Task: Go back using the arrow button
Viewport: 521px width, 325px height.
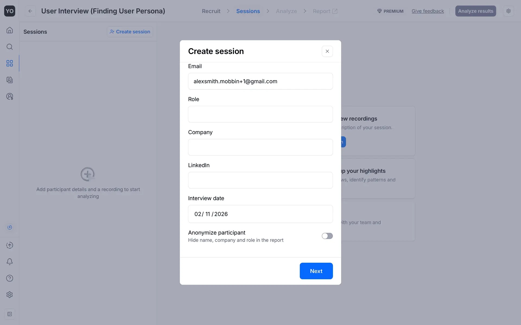Action: click(x=30, y=11)
